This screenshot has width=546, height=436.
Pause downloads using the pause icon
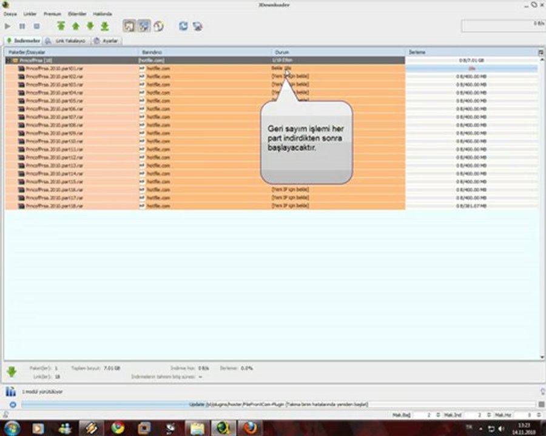point(22,26)
